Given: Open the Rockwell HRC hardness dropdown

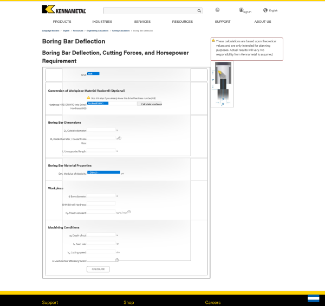Looking at the screenshot, I should [x=97, y=103].
